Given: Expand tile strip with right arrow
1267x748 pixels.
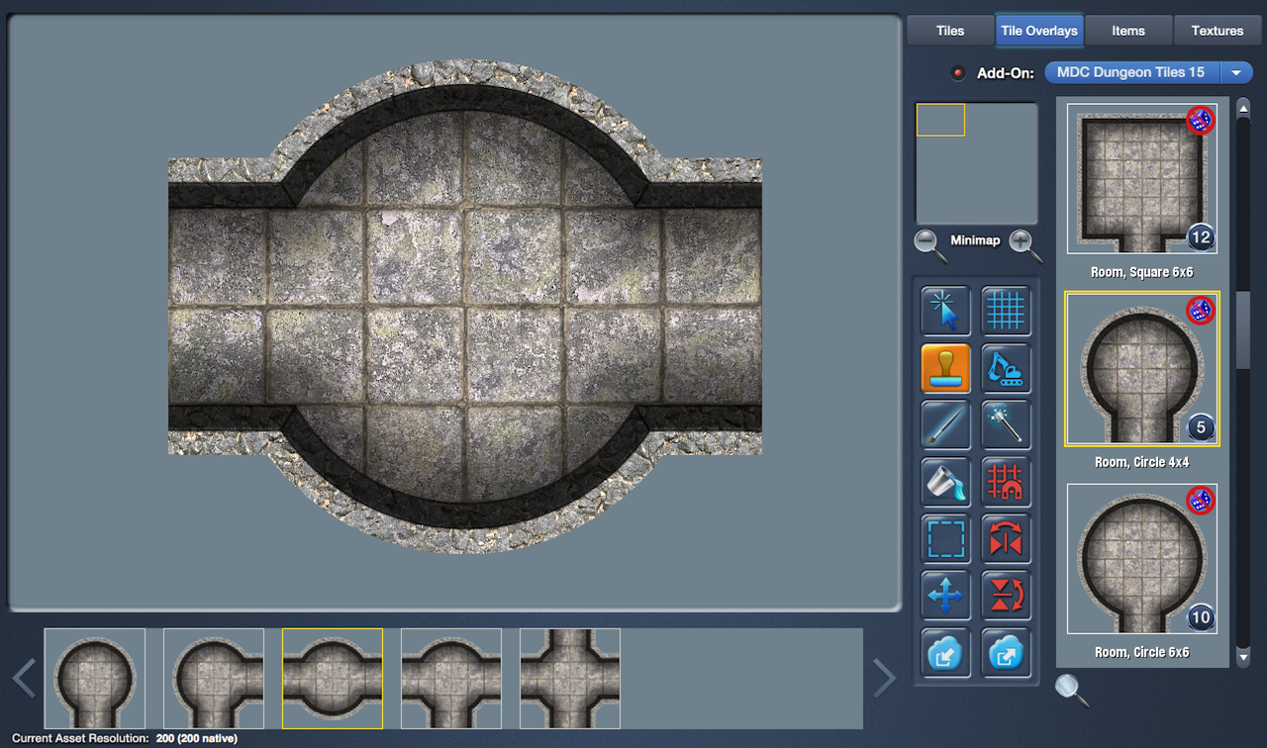Looking at the screenshot, I should pos(884,679).
